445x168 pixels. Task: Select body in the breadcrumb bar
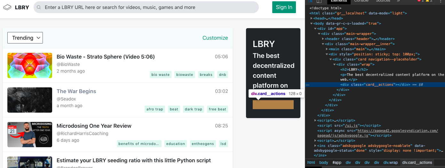[x=324, y=163]
